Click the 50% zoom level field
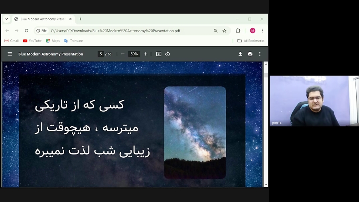 [x=134, y=54]
